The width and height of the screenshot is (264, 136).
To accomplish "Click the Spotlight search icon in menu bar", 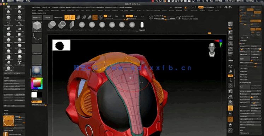I will [x=257, y=1].
